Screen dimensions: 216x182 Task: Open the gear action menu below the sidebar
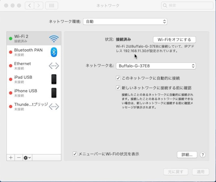click(x=26, y=158)
